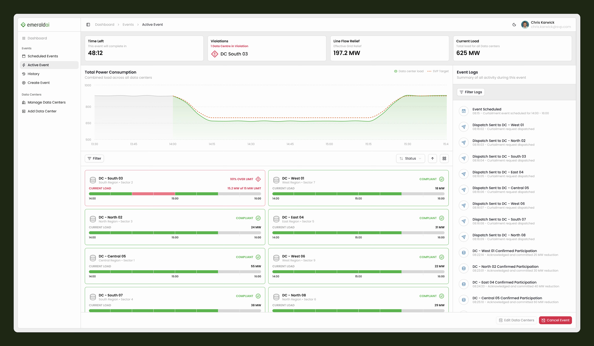Viewport: 594px width, 346px height.
Task: Toggle SVP Target legend entry
Action: coord(438,71)
